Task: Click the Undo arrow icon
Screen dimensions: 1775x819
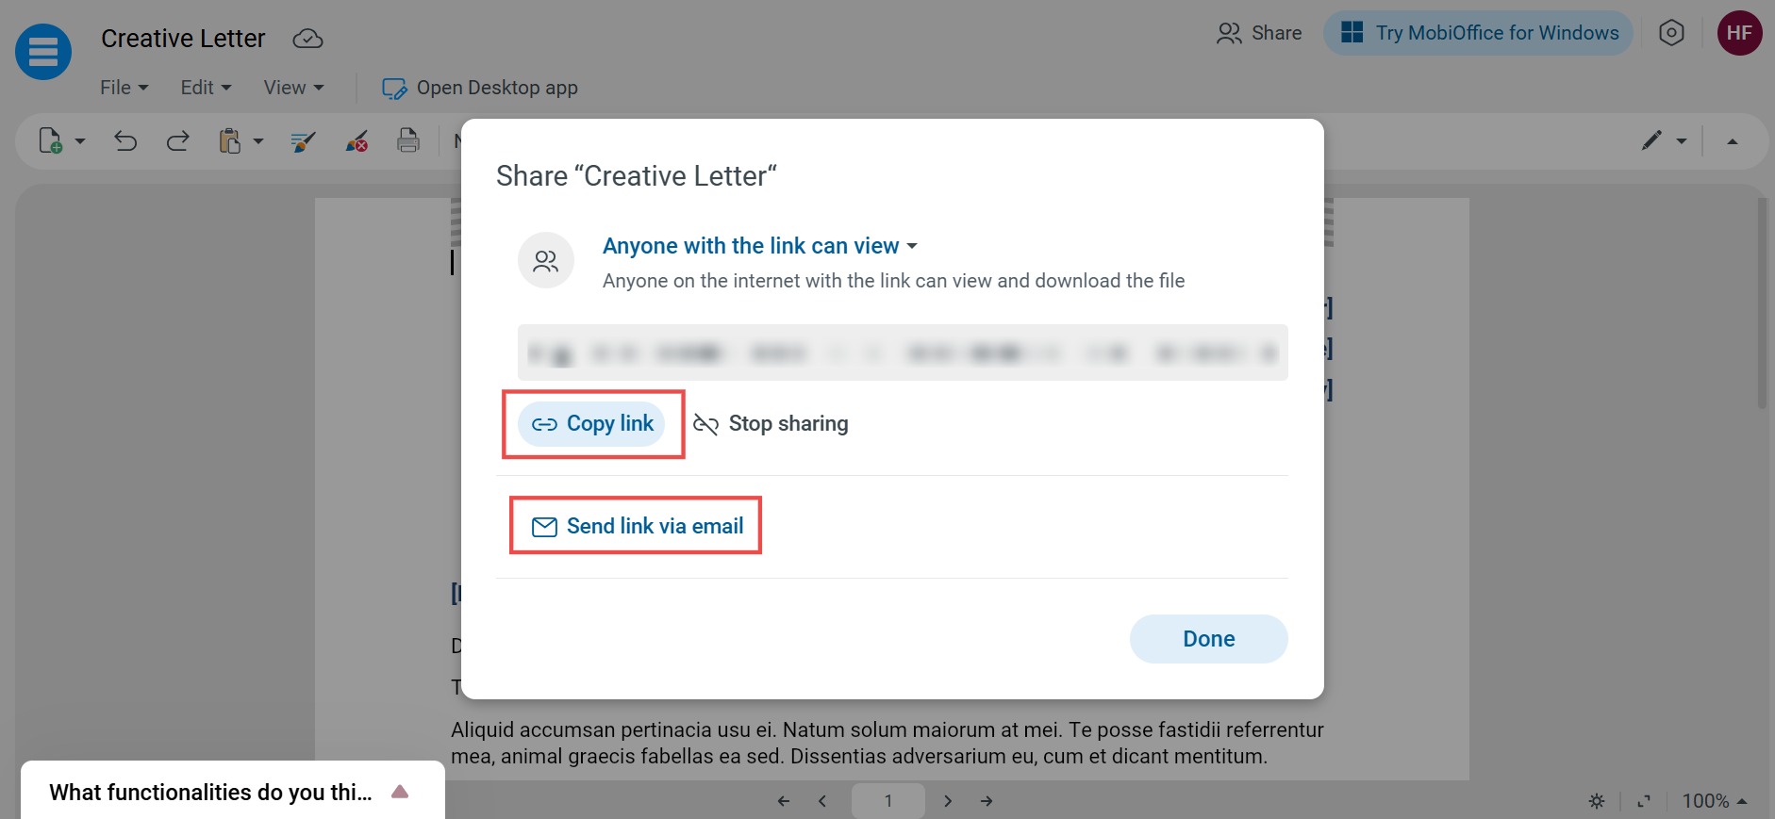Action: pyautogui.click(x=125, y=141)
